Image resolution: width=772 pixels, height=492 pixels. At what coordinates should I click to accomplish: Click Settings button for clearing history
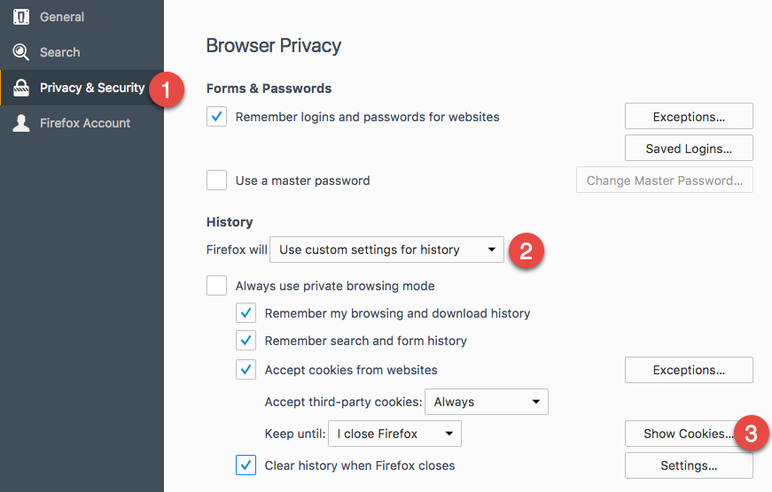pyautogui.click(x=689, y=465)
